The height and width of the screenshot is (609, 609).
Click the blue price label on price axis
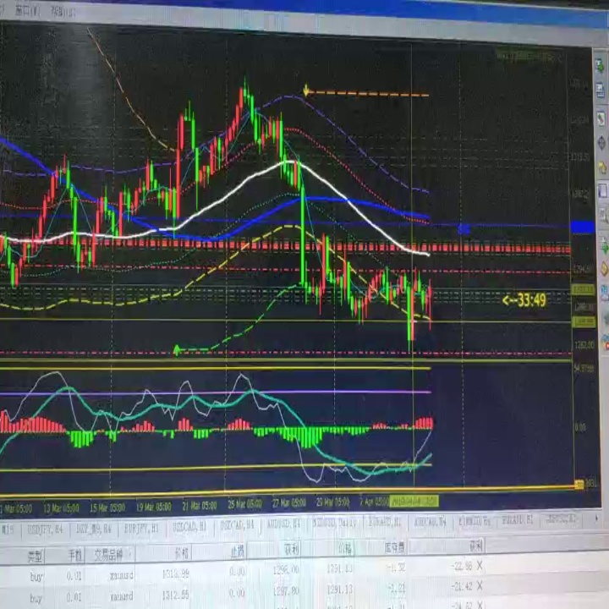[x=583, y=227]
